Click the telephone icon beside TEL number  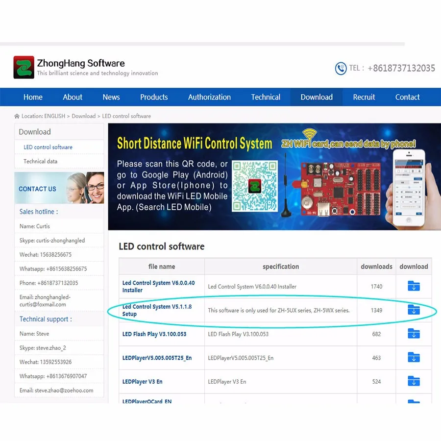(341, 68)
